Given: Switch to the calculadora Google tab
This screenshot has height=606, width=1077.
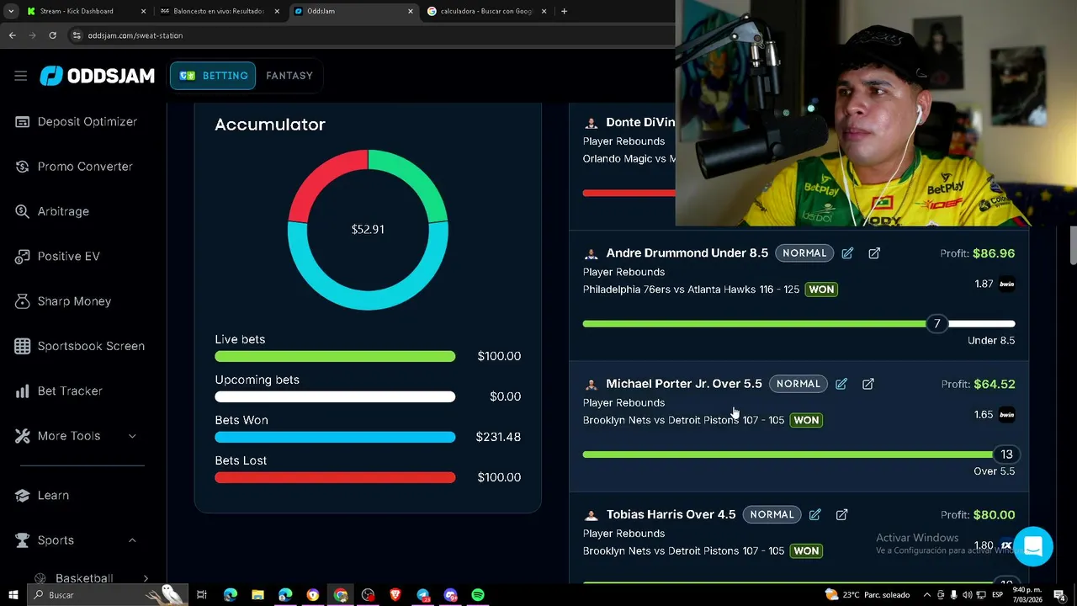Looking at the screenshot, I should pyautogui.click(x=486, y=11).
